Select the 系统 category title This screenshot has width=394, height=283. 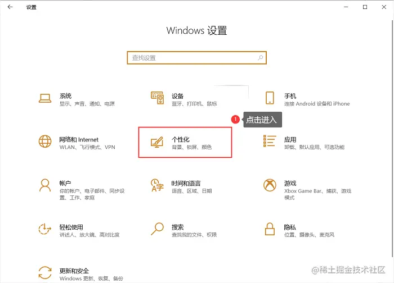65,96
